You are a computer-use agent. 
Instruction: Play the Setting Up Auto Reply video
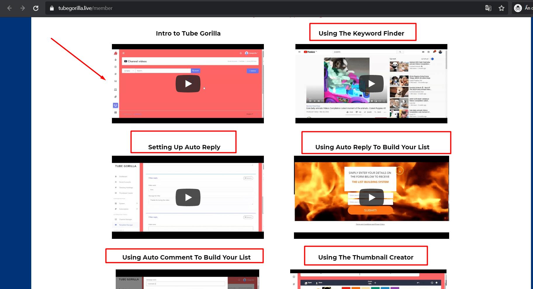(x=188, y=197)
